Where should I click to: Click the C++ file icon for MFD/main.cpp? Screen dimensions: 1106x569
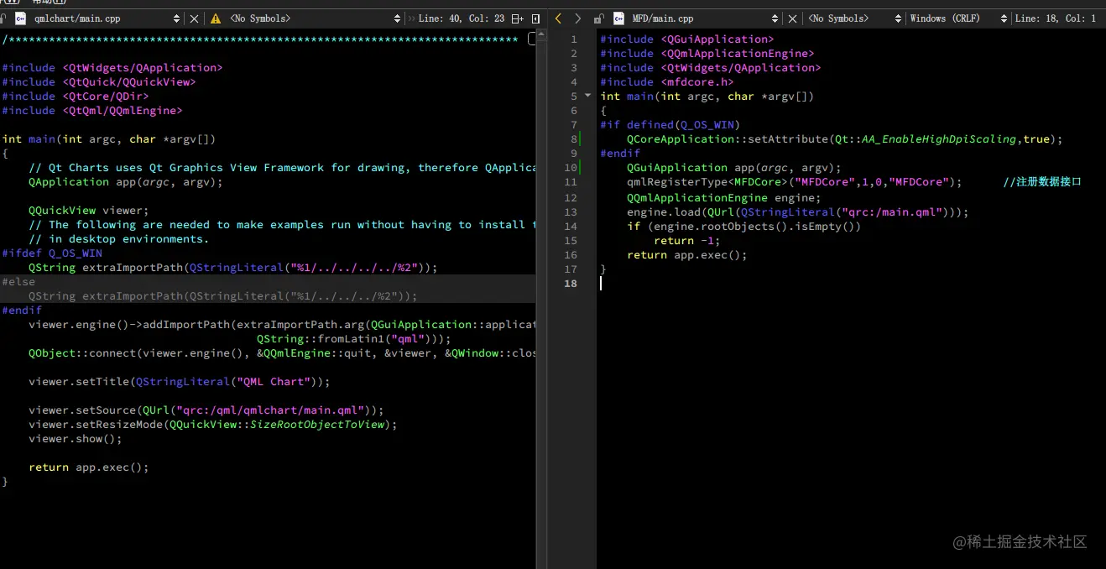[618, 18]
